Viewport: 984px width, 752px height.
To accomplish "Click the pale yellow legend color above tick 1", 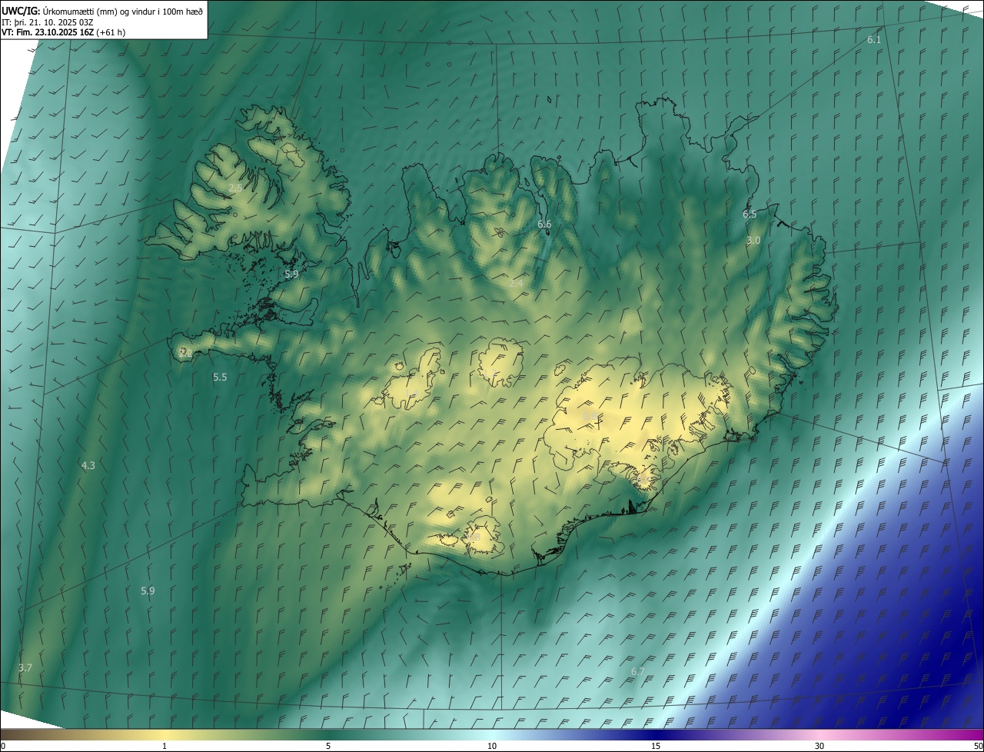I will (x=165, y=734).
